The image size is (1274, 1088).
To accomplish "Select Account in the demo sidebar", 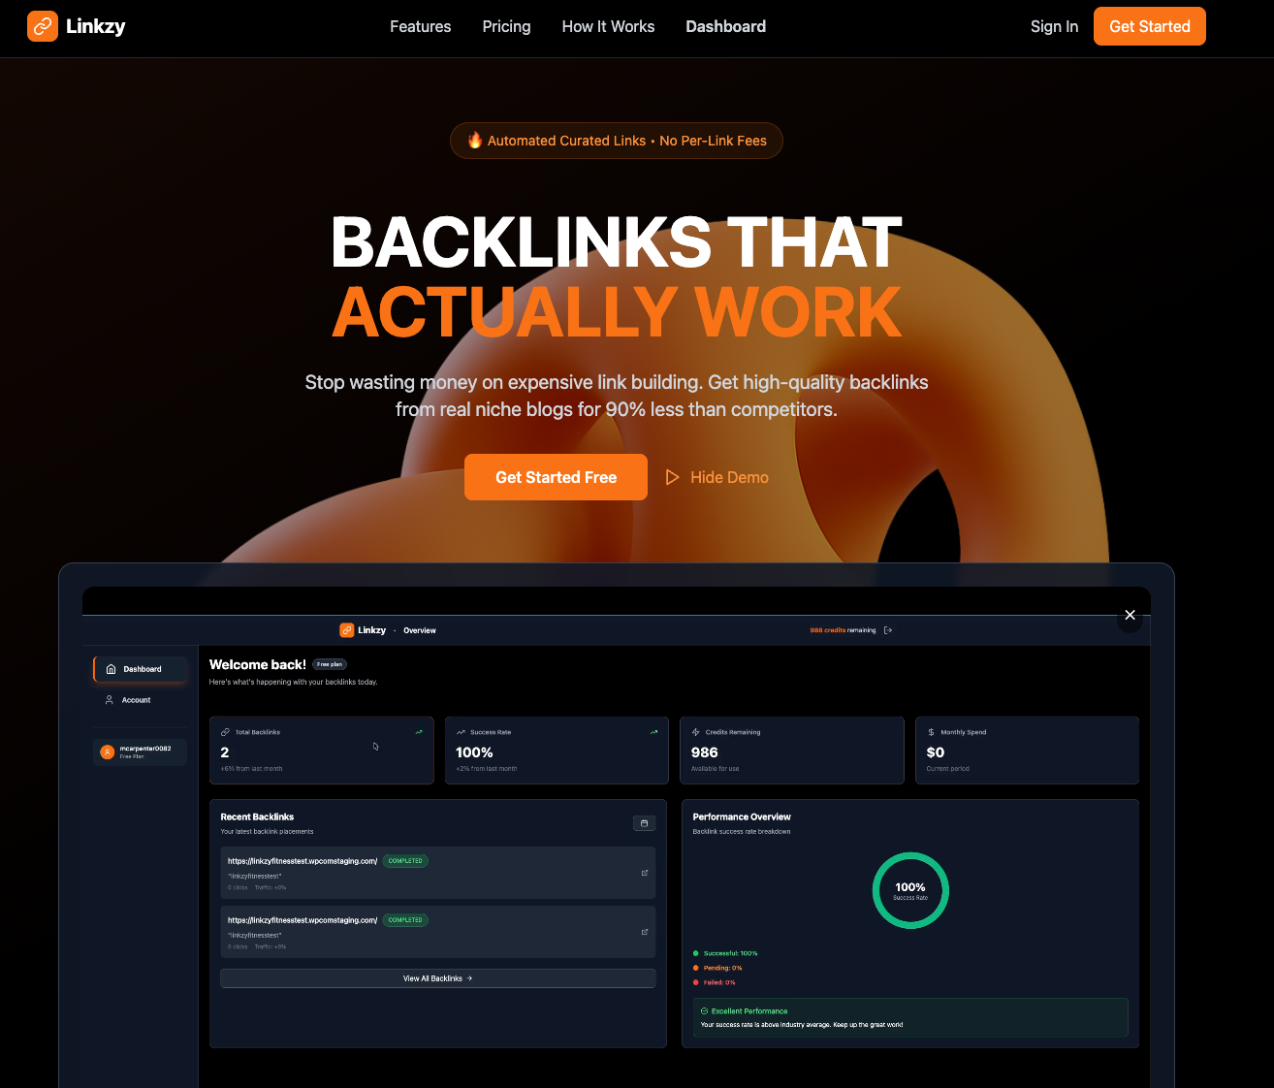I will (136, 700).
